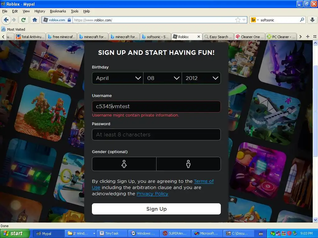Open the Privacy Policy link
The image size is (318, 238).
152,194
